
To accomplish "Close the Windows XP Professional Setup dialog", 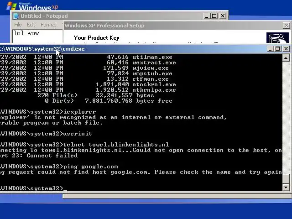I will (286, 26).
